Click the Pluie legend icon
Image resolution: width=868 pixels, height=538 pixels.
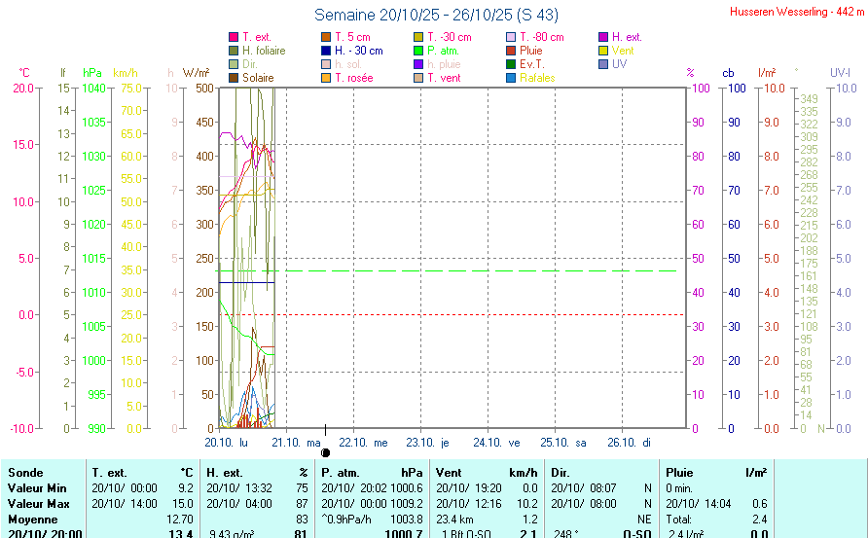click(511, 51)
